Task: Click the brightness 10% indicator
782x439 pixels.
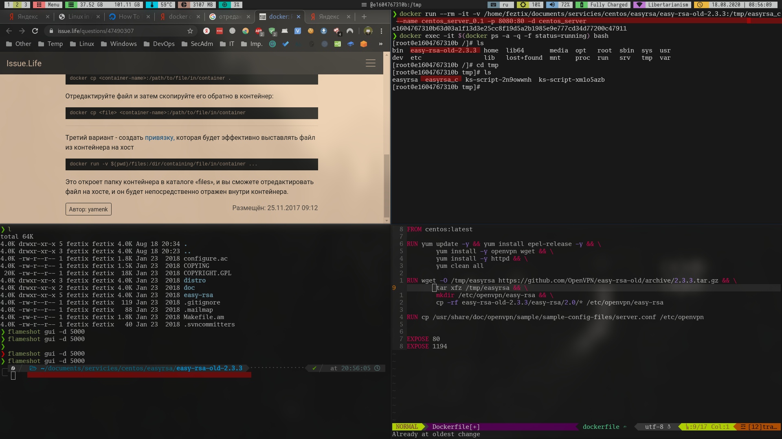Action: (x=531, y=4)
